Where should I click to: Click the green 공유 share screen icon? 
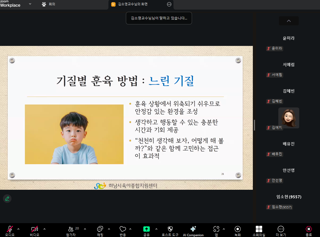pos(147,229)
